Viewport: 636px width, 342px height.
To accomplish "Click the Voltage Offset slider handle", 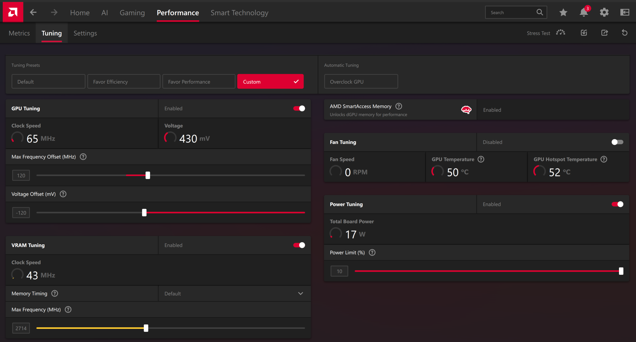I will point(144,213).
